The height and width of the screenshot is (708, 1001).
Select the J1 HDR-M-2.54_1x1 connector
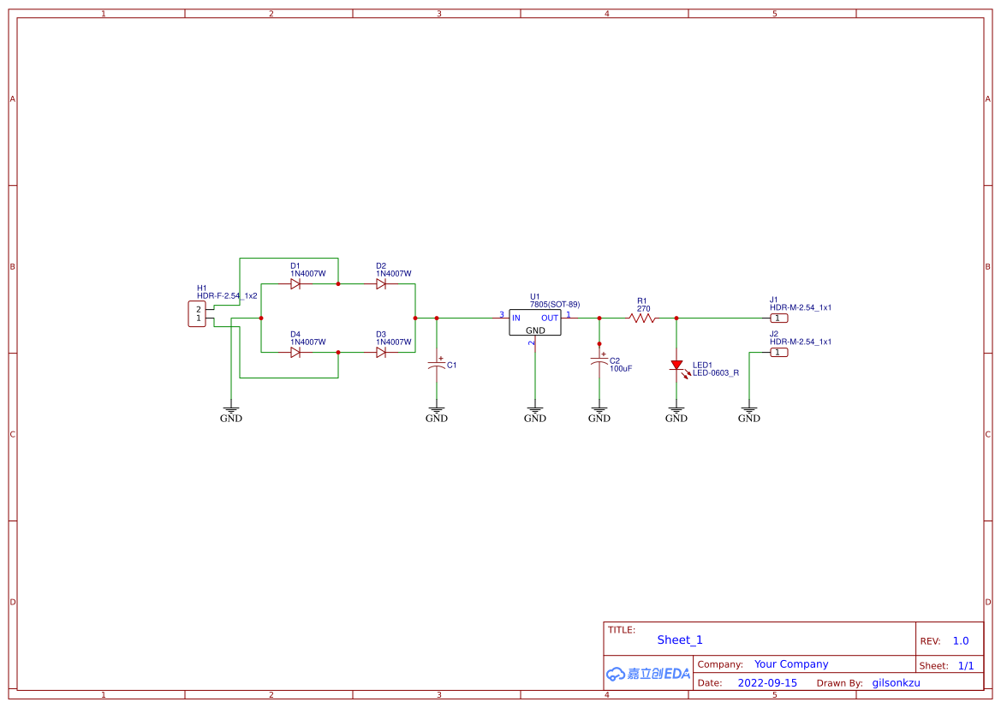pyautogui.click(x=778, y=317)
